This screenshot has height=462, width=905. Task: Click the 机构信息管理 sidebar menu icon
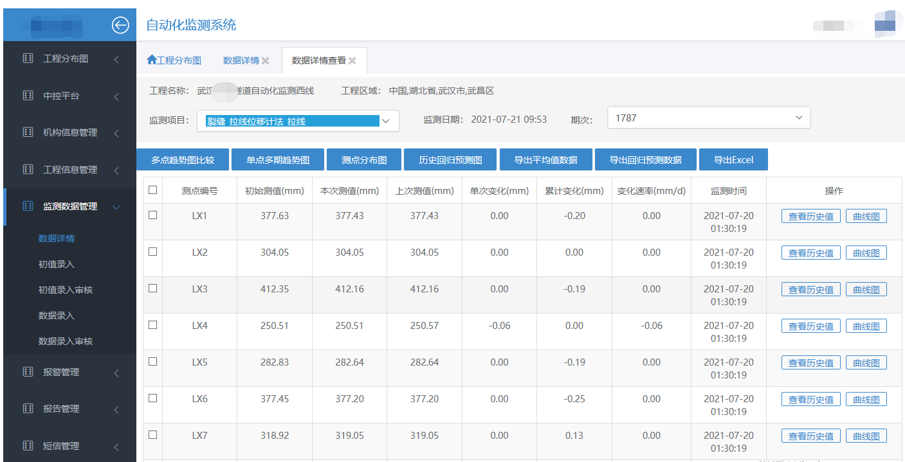click(28, 132)
